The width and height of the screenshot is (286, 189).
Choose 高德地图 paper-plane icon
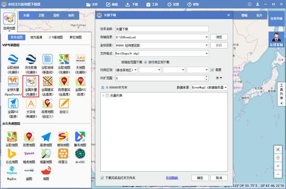(x=46, y=137)
